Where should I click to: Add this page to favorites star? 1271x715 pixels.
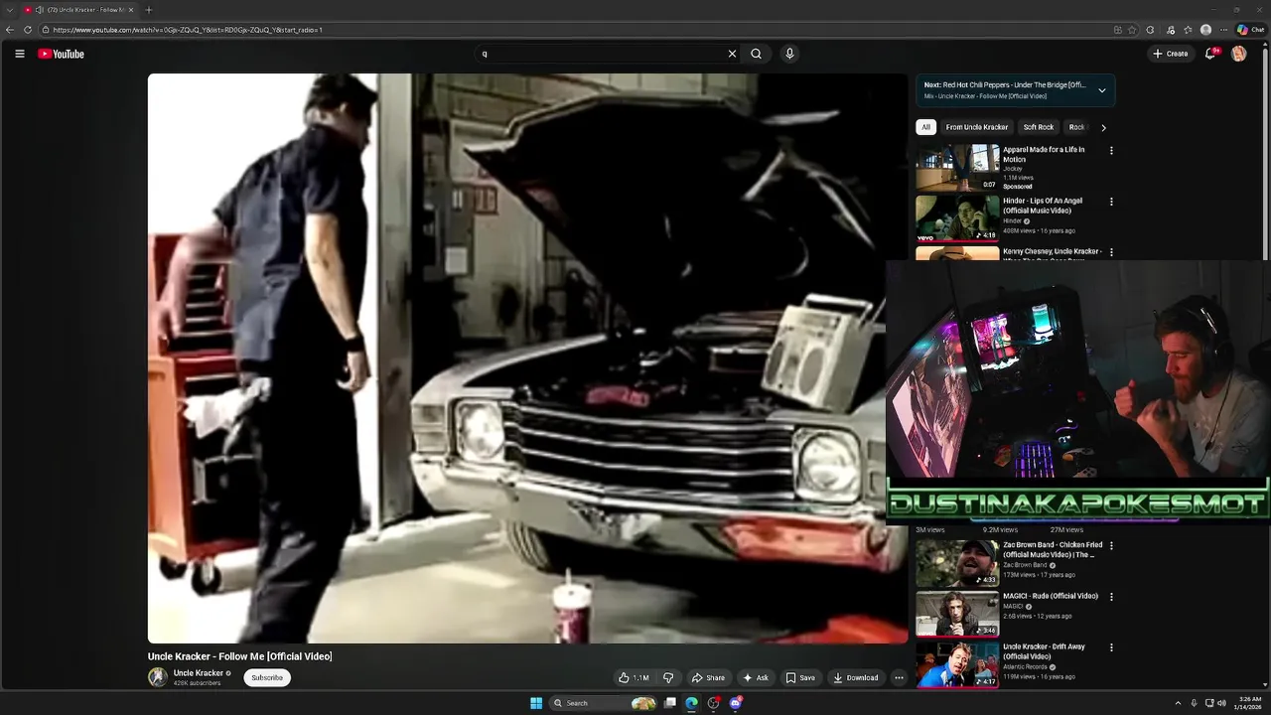pos(1132,30)
